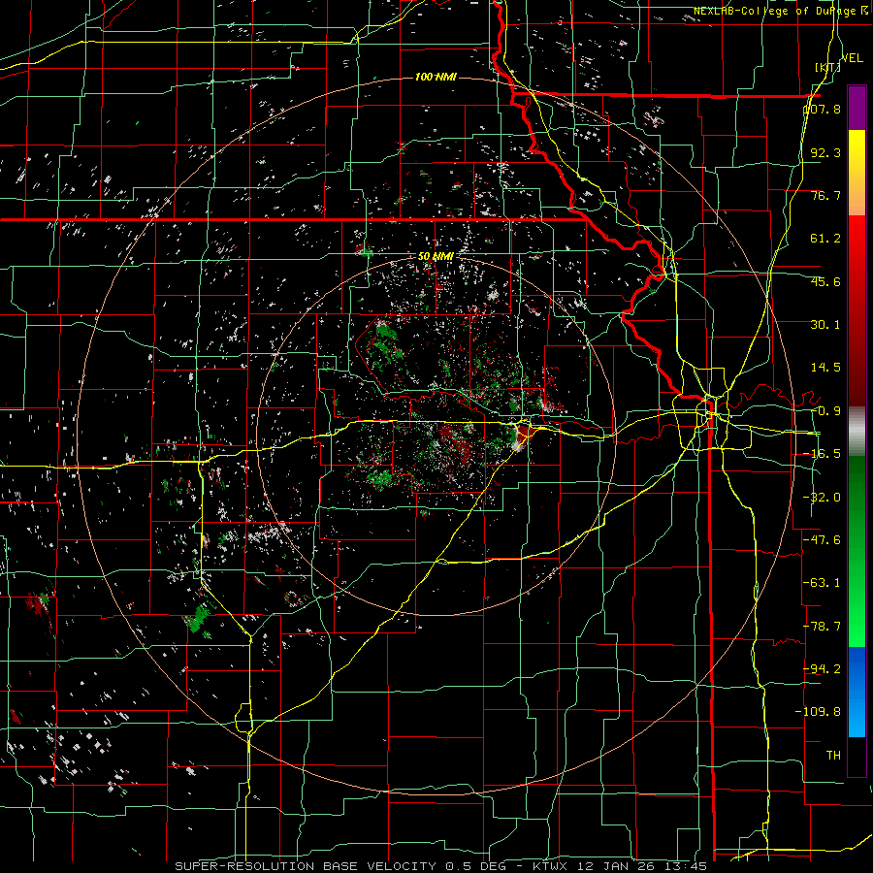Click the TH label on the legend

coord(833,755)
